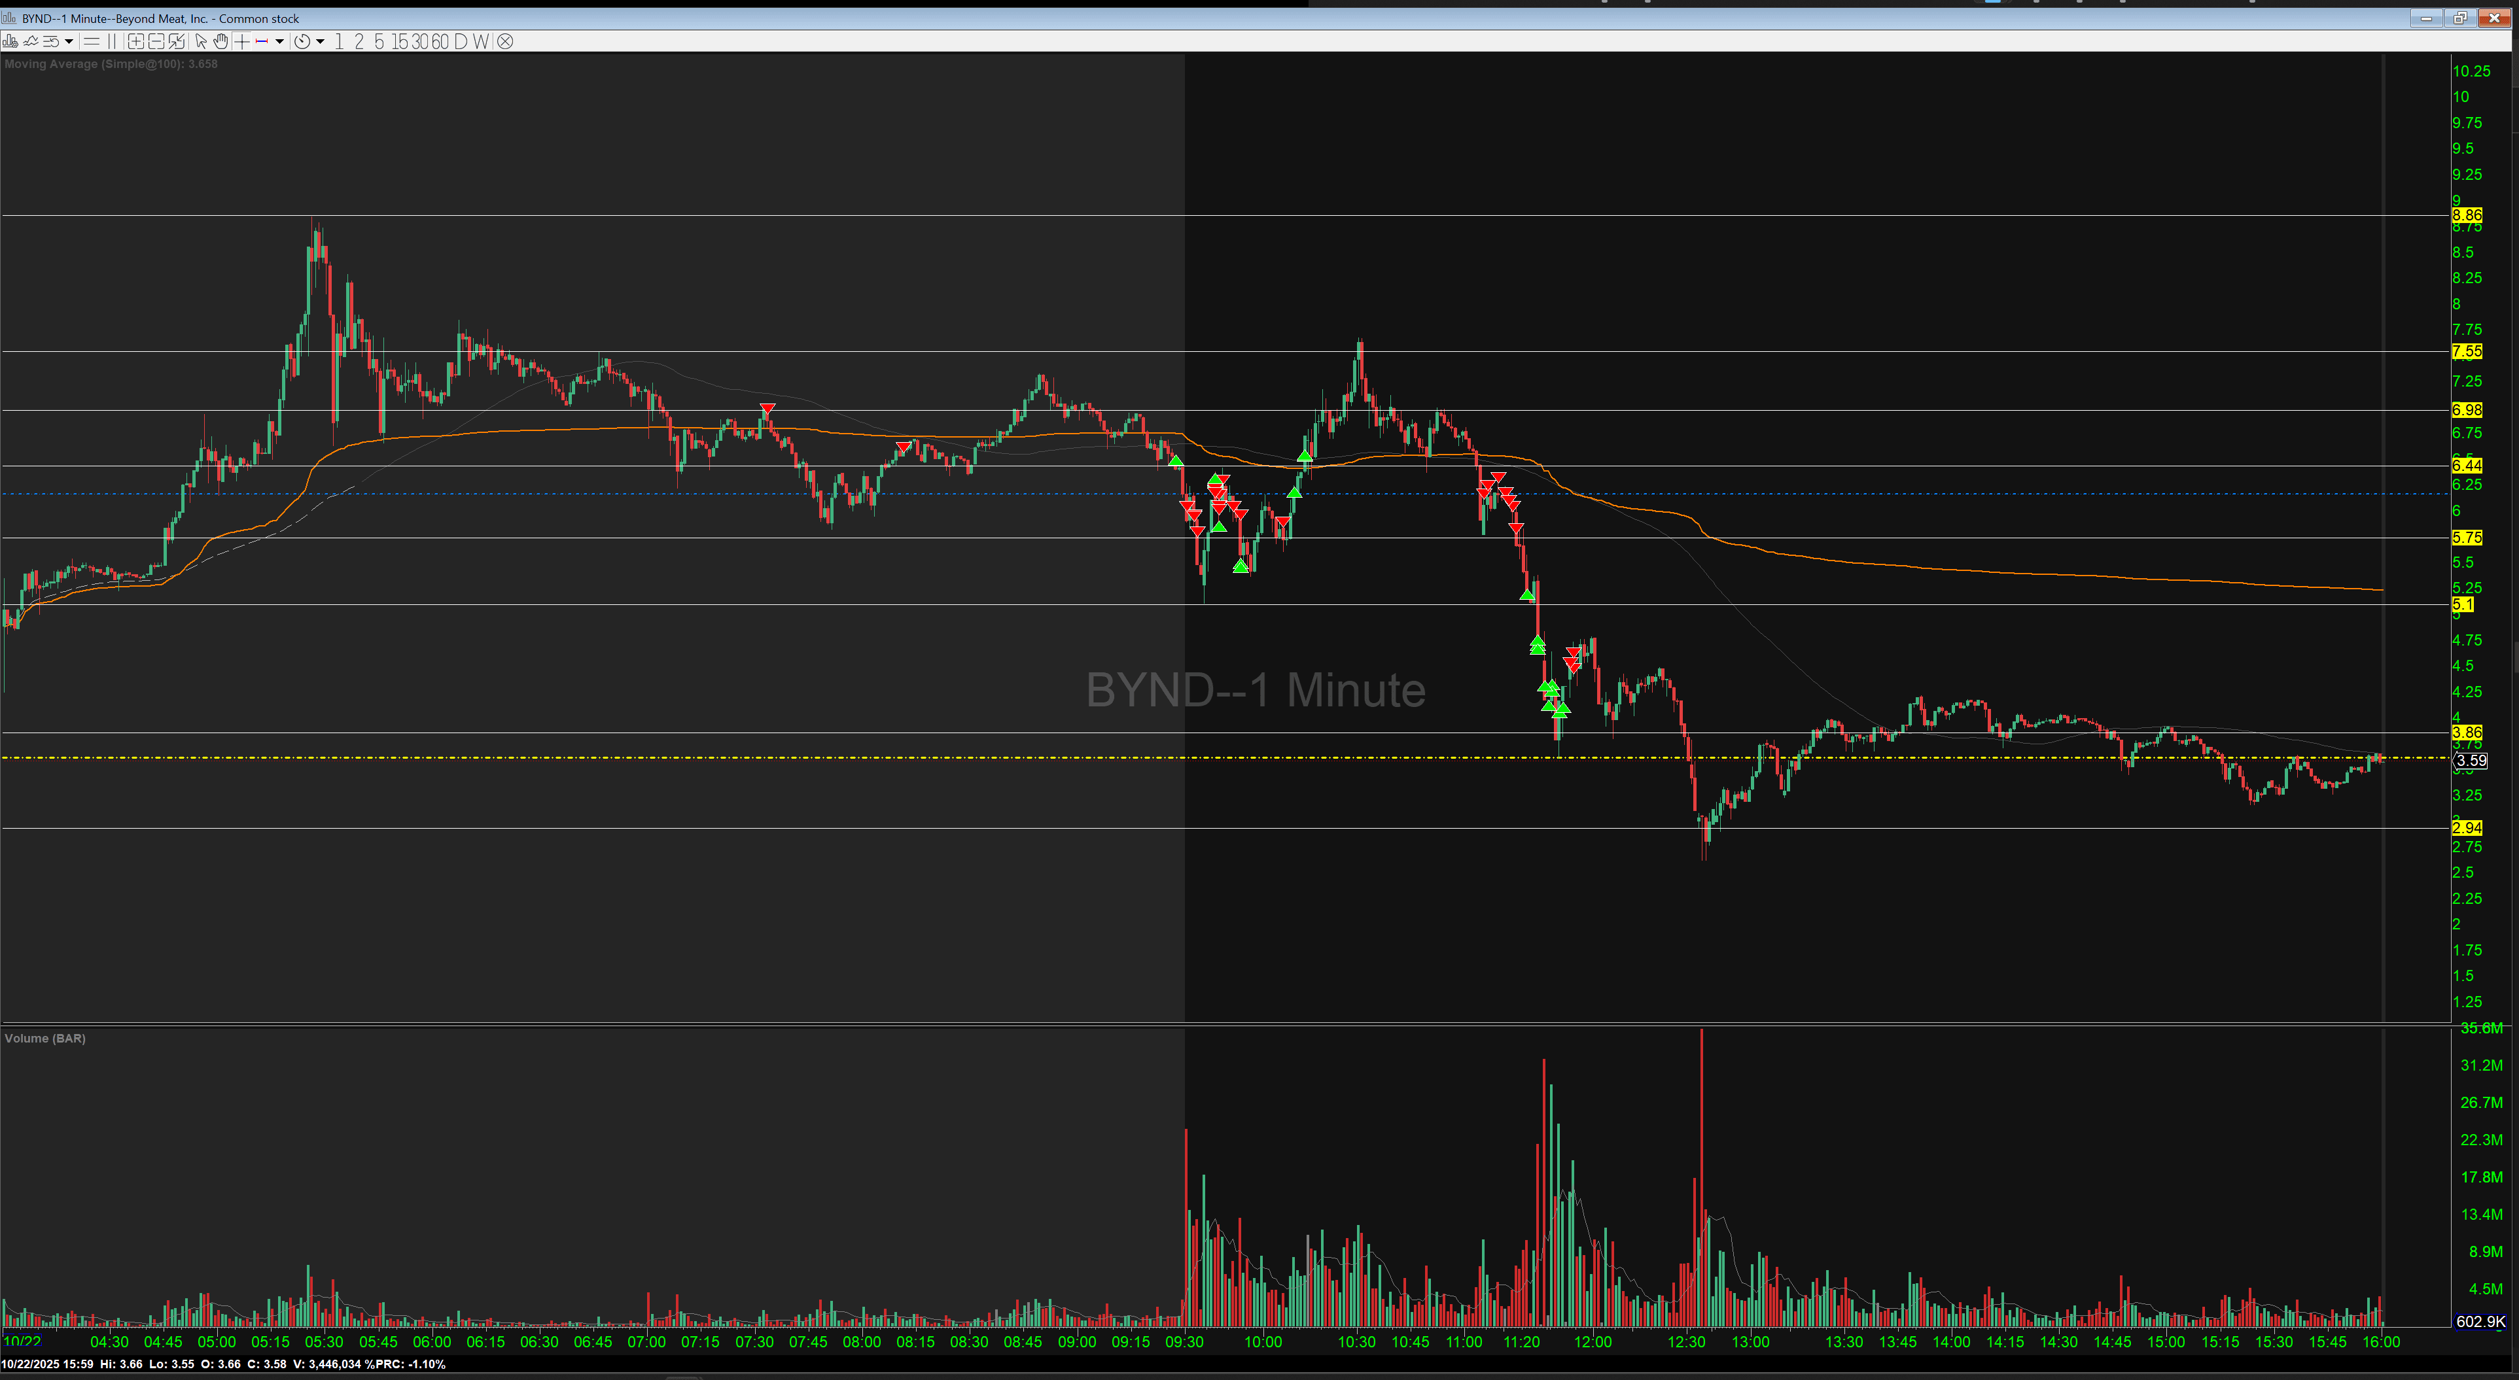Toggle the crosshair cursor tool
The width and height of the screenshot is (2519, 1380).
pos(241,41)
